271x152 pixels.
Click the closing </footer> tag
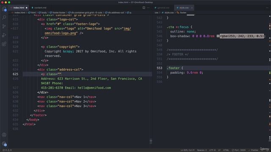(x=38, y=115)
